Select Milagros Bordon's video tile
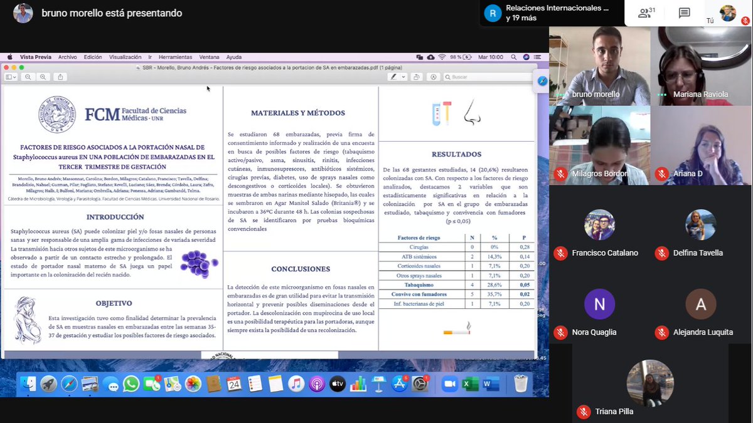Image resolution: width=753 pixels, height=423 pixels. [599, 145]
